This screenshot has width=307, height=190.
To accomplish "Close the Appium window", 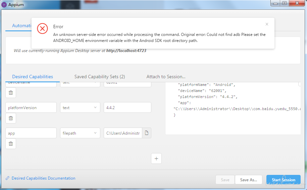I will pyautogui.click(x=297, y=3).
